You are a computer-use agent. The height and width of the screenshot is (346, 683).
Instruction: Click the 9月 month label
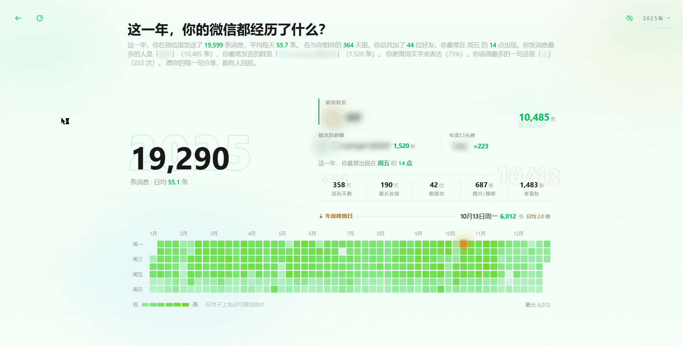[418, 234]
